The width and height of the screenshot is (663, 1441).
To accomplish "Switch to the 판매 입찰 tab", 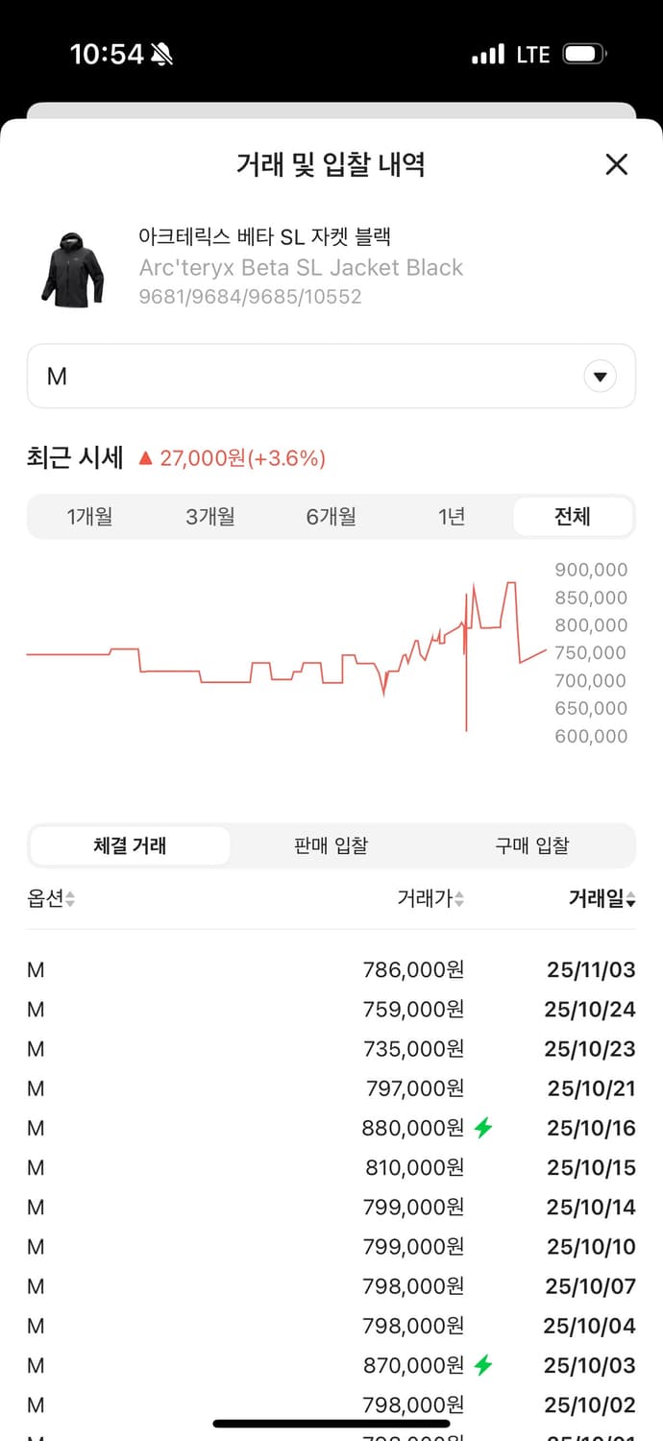I will pyautogui.click(x=330, y=844).
